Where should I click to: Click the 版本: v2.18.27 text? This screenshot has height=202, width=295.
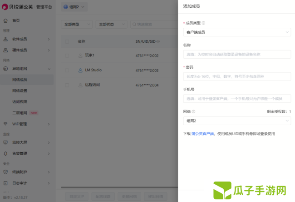point(15,197)
